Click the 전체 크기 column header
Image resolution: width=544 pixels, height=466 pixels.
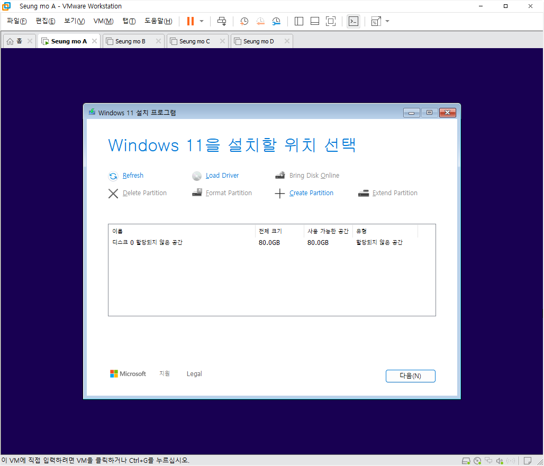tap(279, 231)
